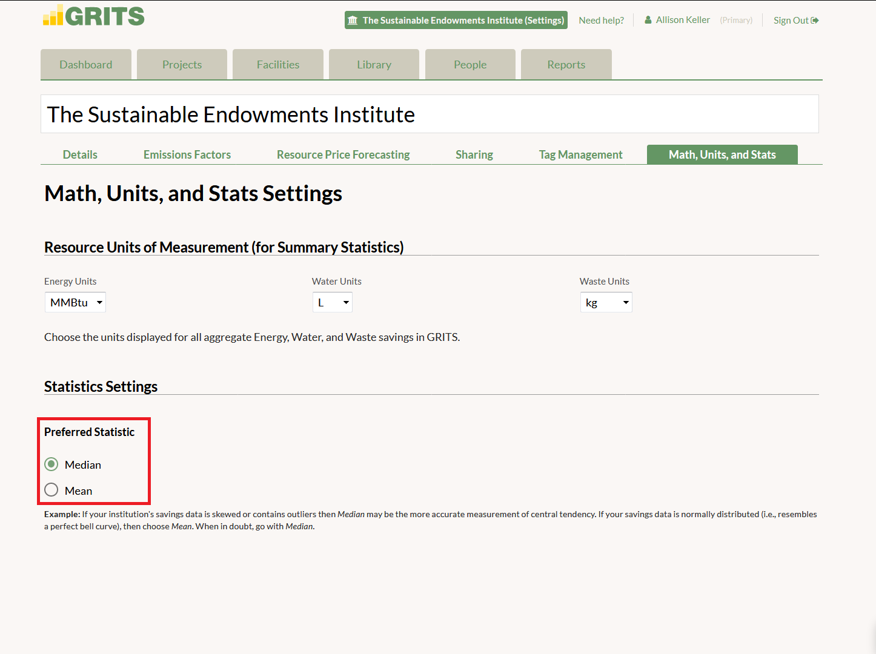Switch to the Library tab
876x654 pixels.
coord(374,64)
